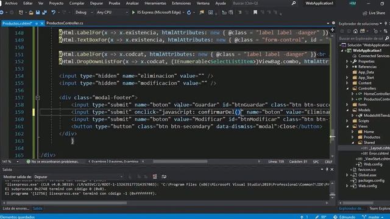The height and width of the screenshot is (219, 390).
Task: Toggle auto-hide pin on Explorador de soluciones
Action: 386,24
